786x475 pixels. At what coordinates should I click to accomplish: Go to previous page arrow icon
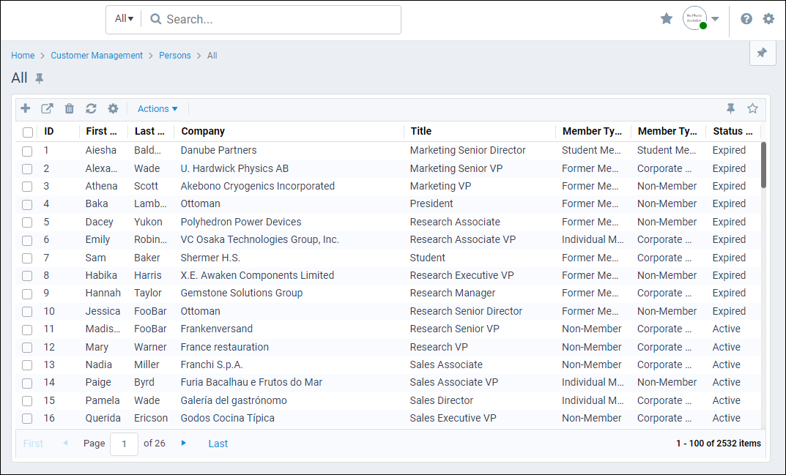pyautogui.click(x=65, y=443)
